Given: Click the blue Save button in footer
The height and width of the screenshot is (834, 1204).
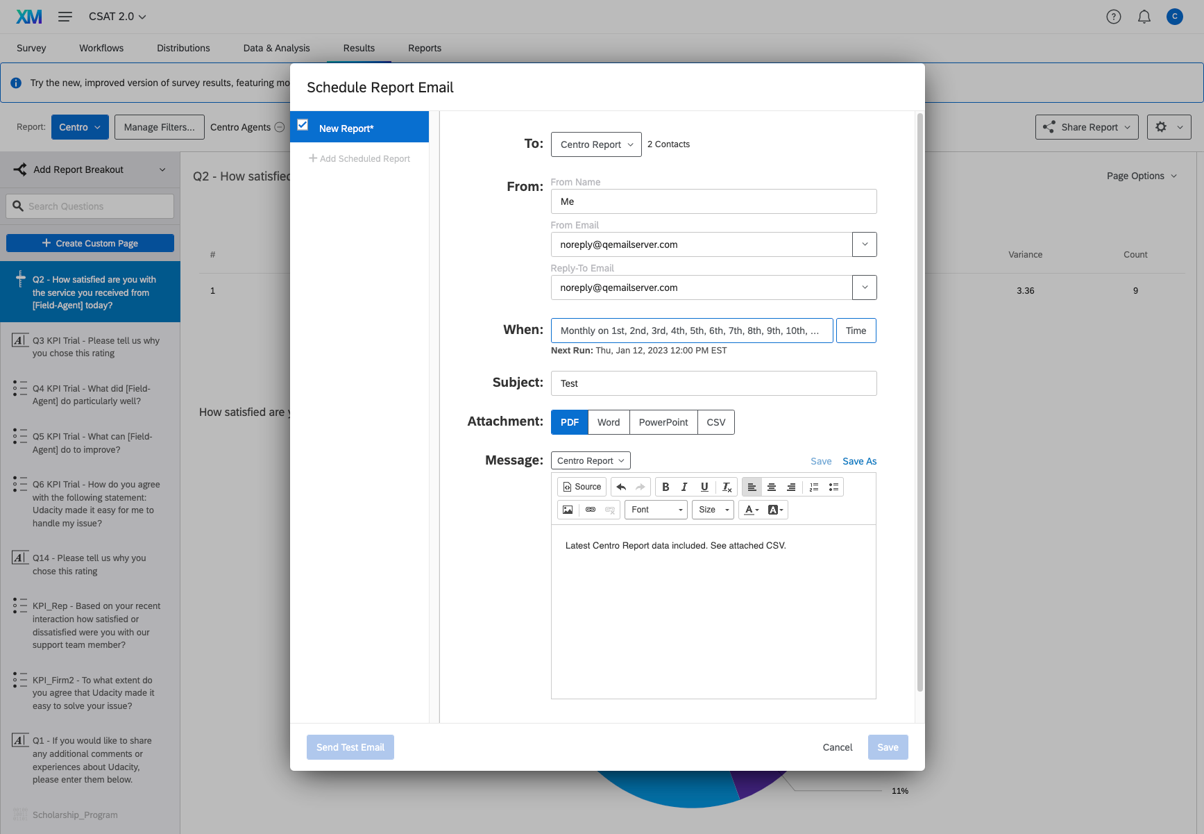Looking at the screenshot, I should pos(888,747).
